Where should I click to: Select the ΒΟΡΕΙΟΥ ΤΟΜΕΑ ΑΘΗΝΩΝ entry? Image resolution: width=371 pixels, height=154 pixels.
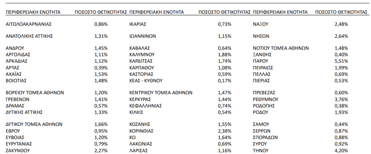pos(35,93)
